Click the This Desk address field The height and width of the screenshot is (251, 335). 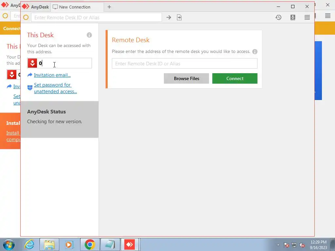click(60, 63)
